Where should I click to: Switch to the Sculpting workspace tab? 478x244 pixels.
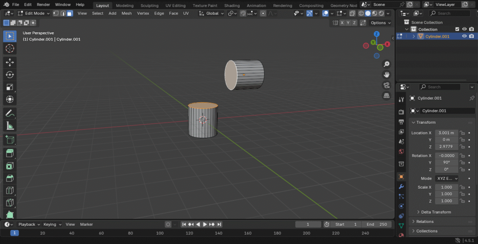pos(149,6)
